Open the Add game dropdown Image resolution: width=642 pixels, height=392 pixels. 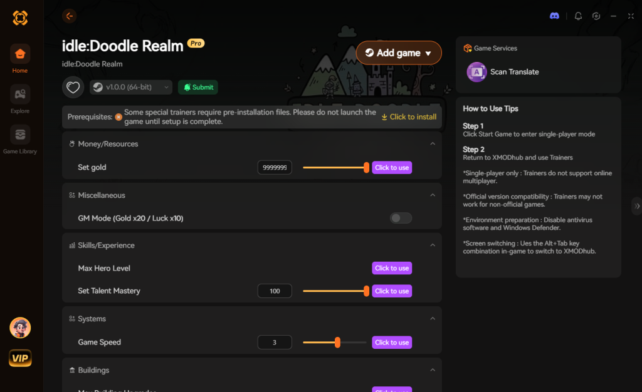point(398,53)
